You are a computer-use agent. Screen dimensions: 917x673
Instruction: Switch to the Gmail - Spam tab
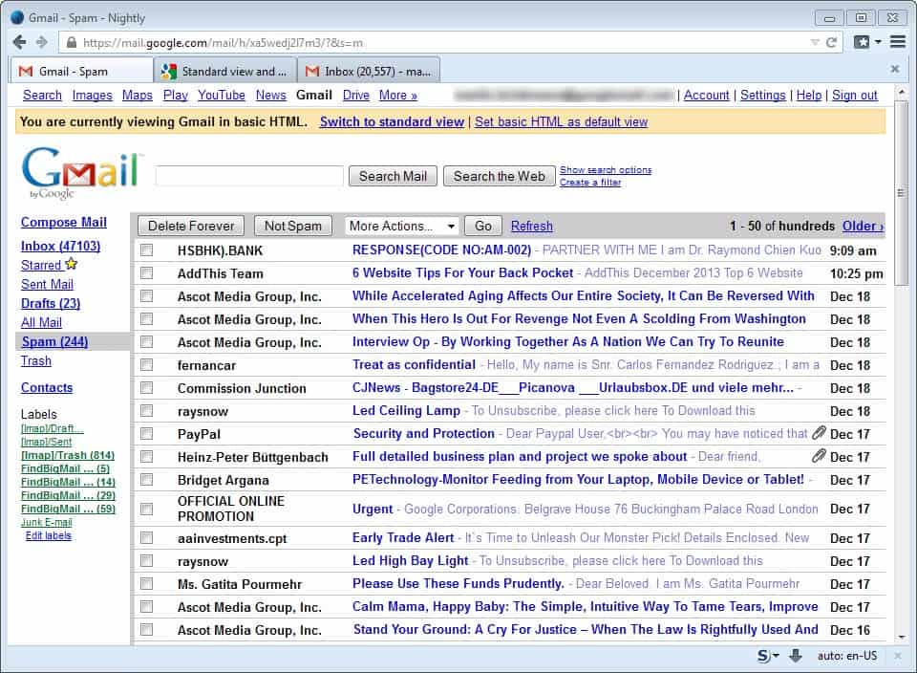click(x=81, y=72)
